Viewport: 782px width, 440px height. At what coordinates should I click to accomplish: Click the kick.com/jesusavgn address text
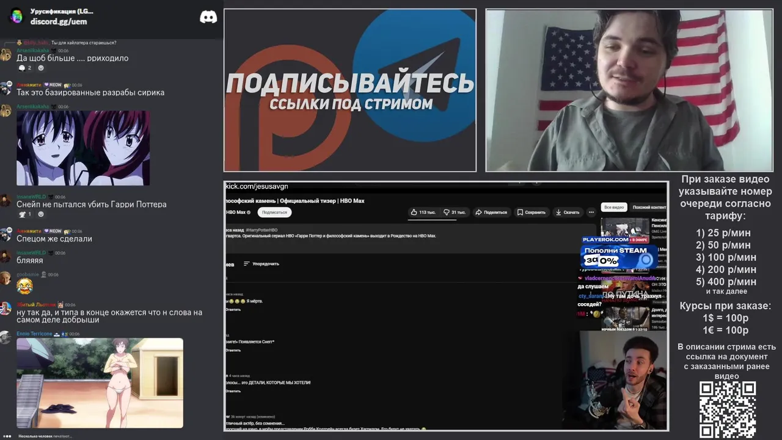pyautogui.click(x=257, y=186)
